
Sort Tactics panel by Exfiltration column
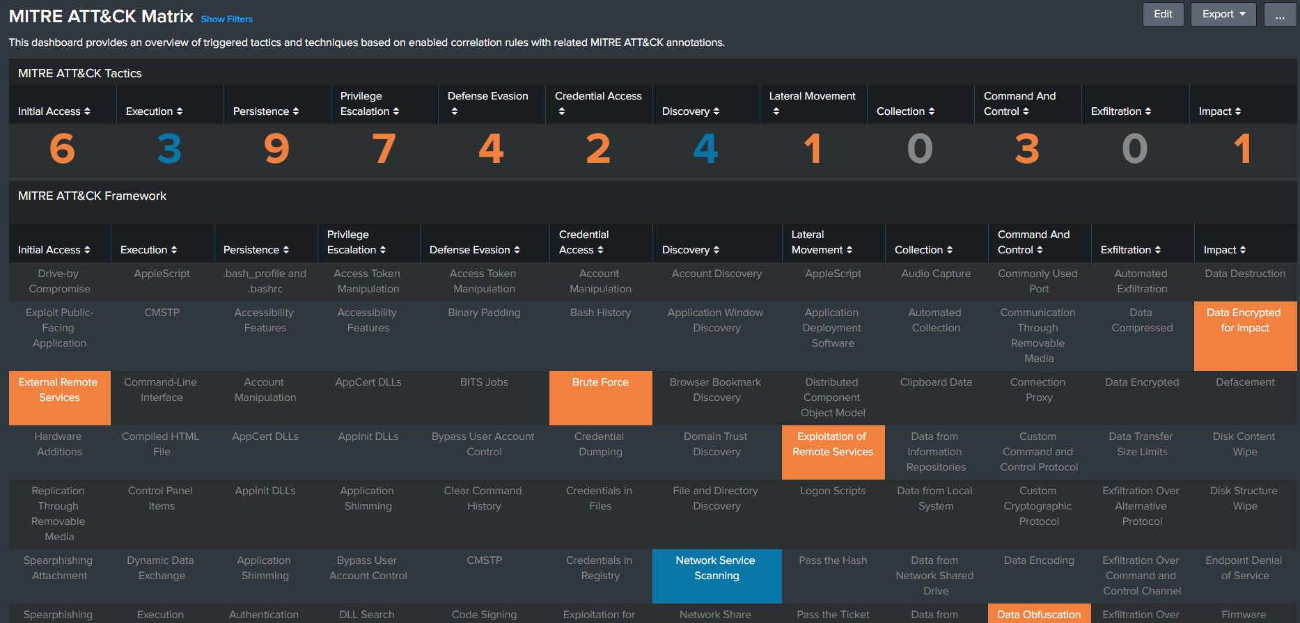tap(1121, 111)
